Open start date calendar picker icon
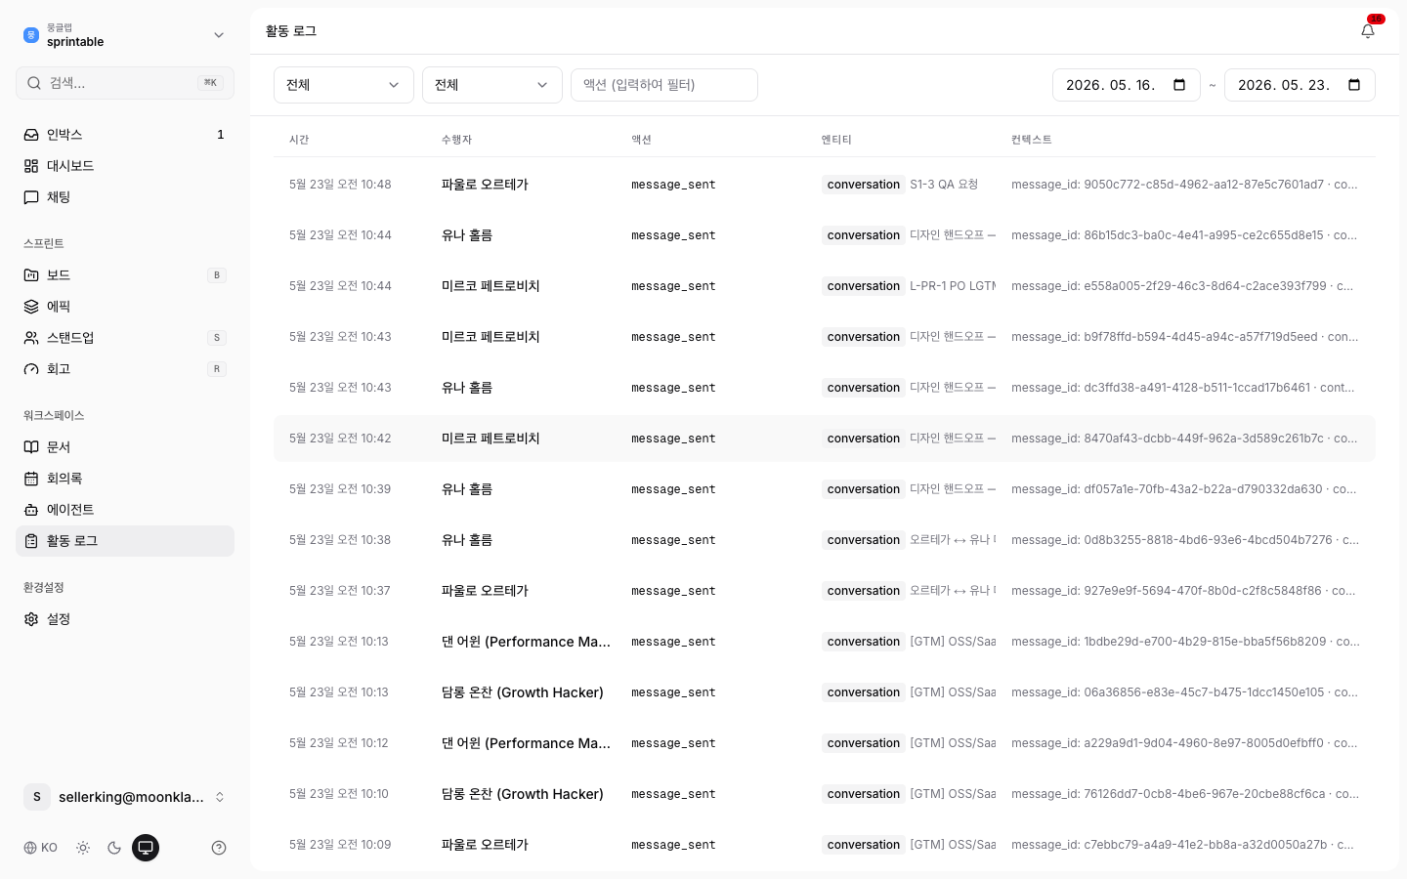The image size is (1407, 879). click(x=1179, y=85)
